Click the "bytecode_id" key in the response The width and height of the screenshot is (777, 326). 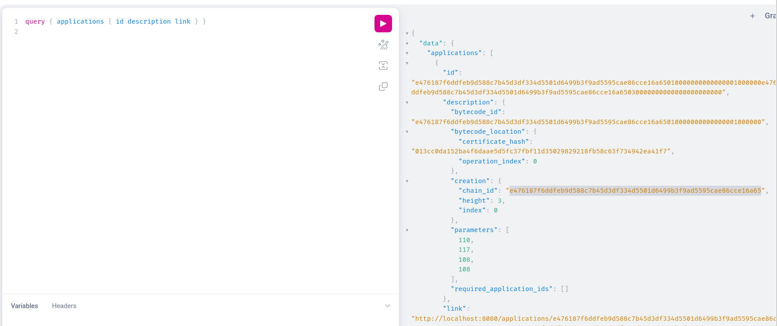tap(476, 112)
